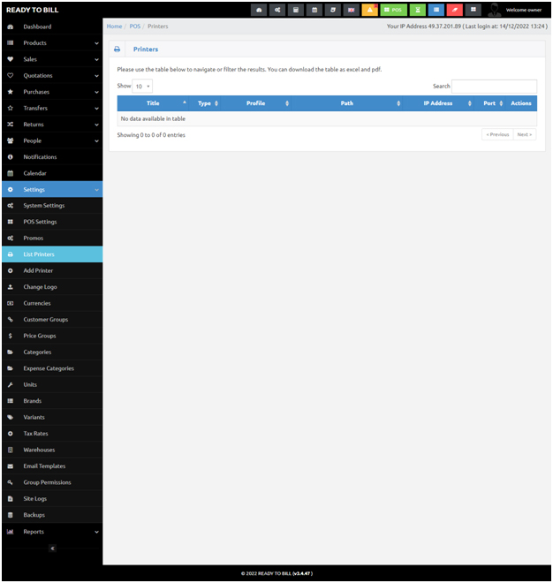Open the dashboard home icon in top bar
Image resolution: width=553 pixels, height=583 pixels.
259,10
